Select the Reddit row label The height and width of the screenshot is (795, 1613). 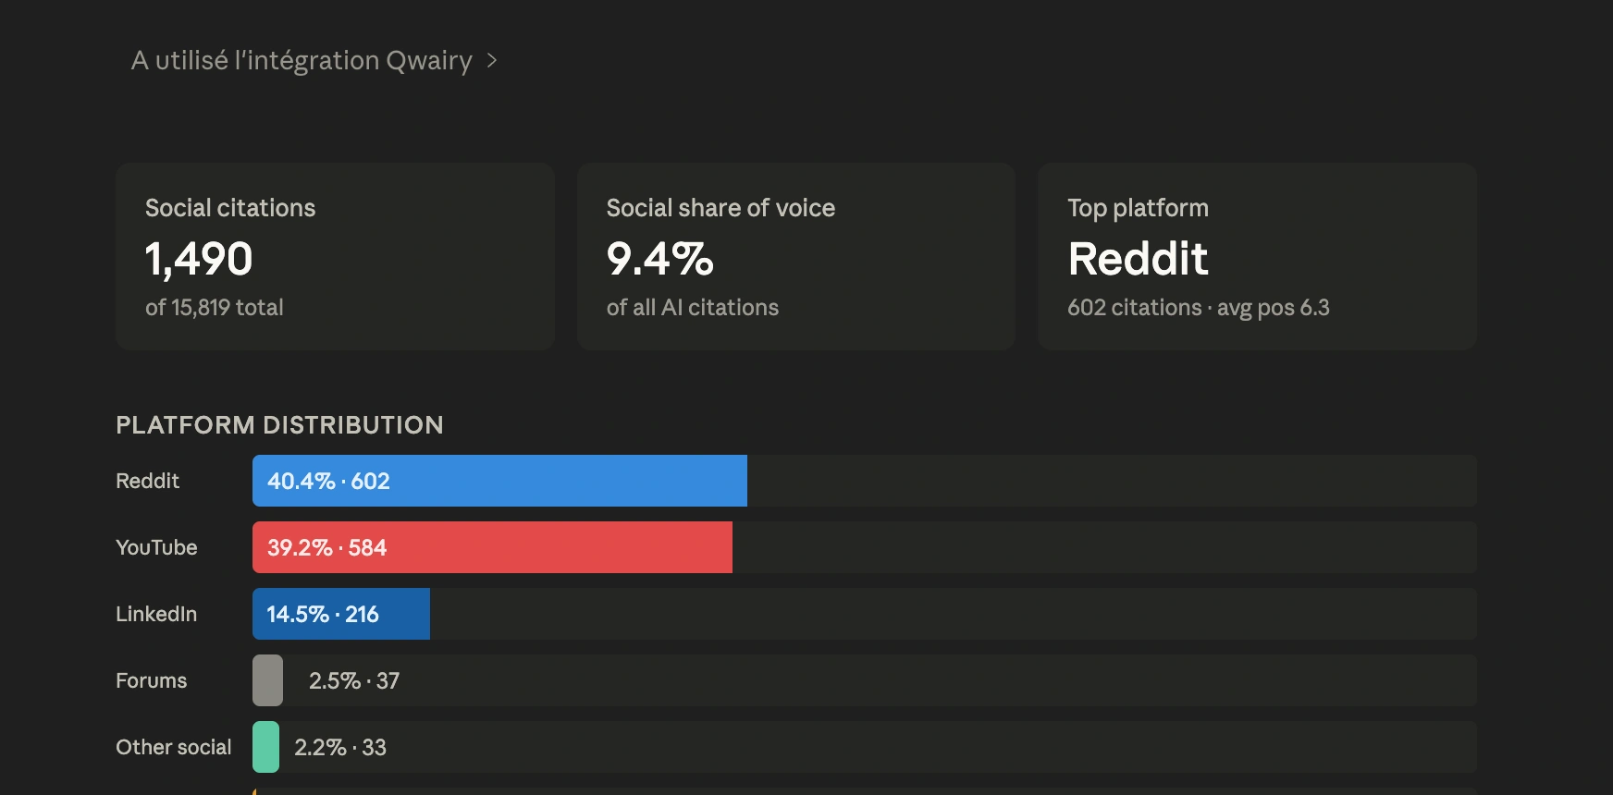point(148,481)
